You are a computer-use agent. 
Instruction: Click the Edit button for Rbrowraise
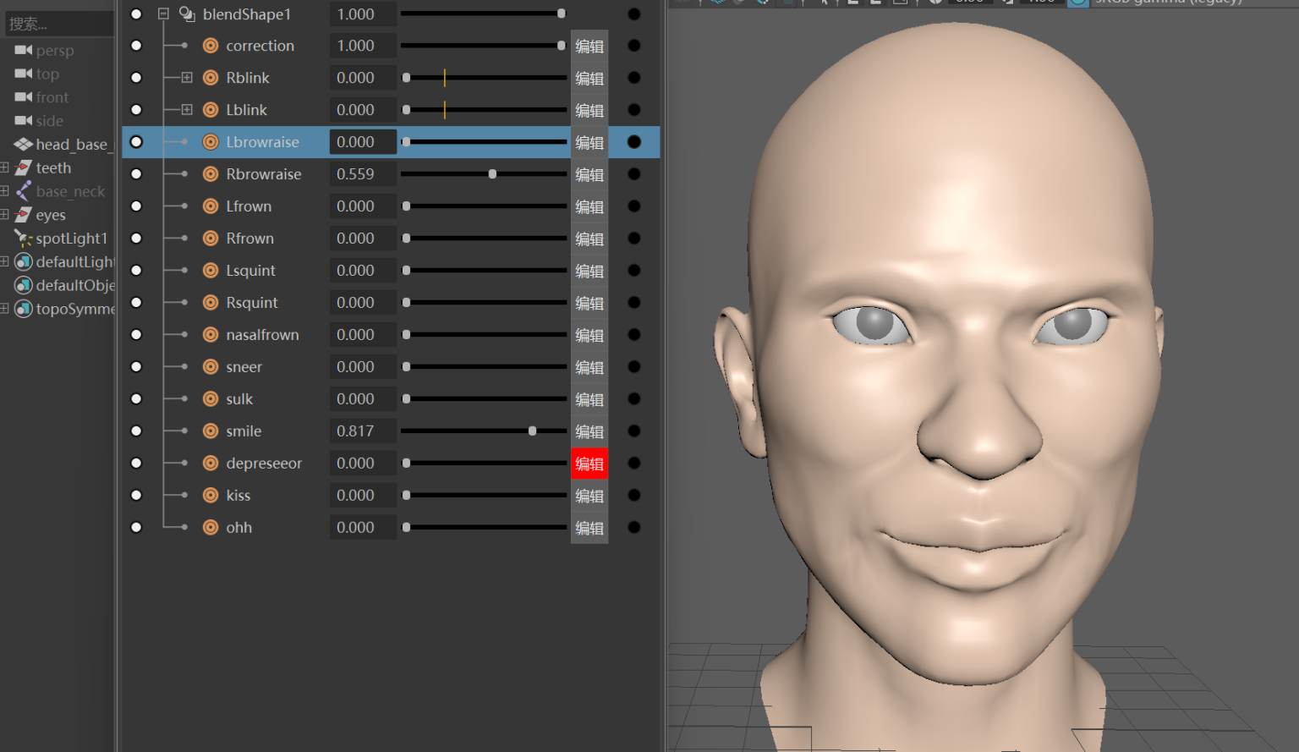click(589, 174)
